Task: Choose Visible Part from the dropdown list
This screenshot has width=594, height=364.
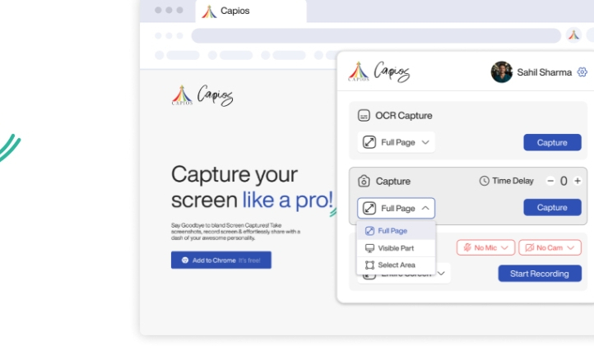Action: 396,248
